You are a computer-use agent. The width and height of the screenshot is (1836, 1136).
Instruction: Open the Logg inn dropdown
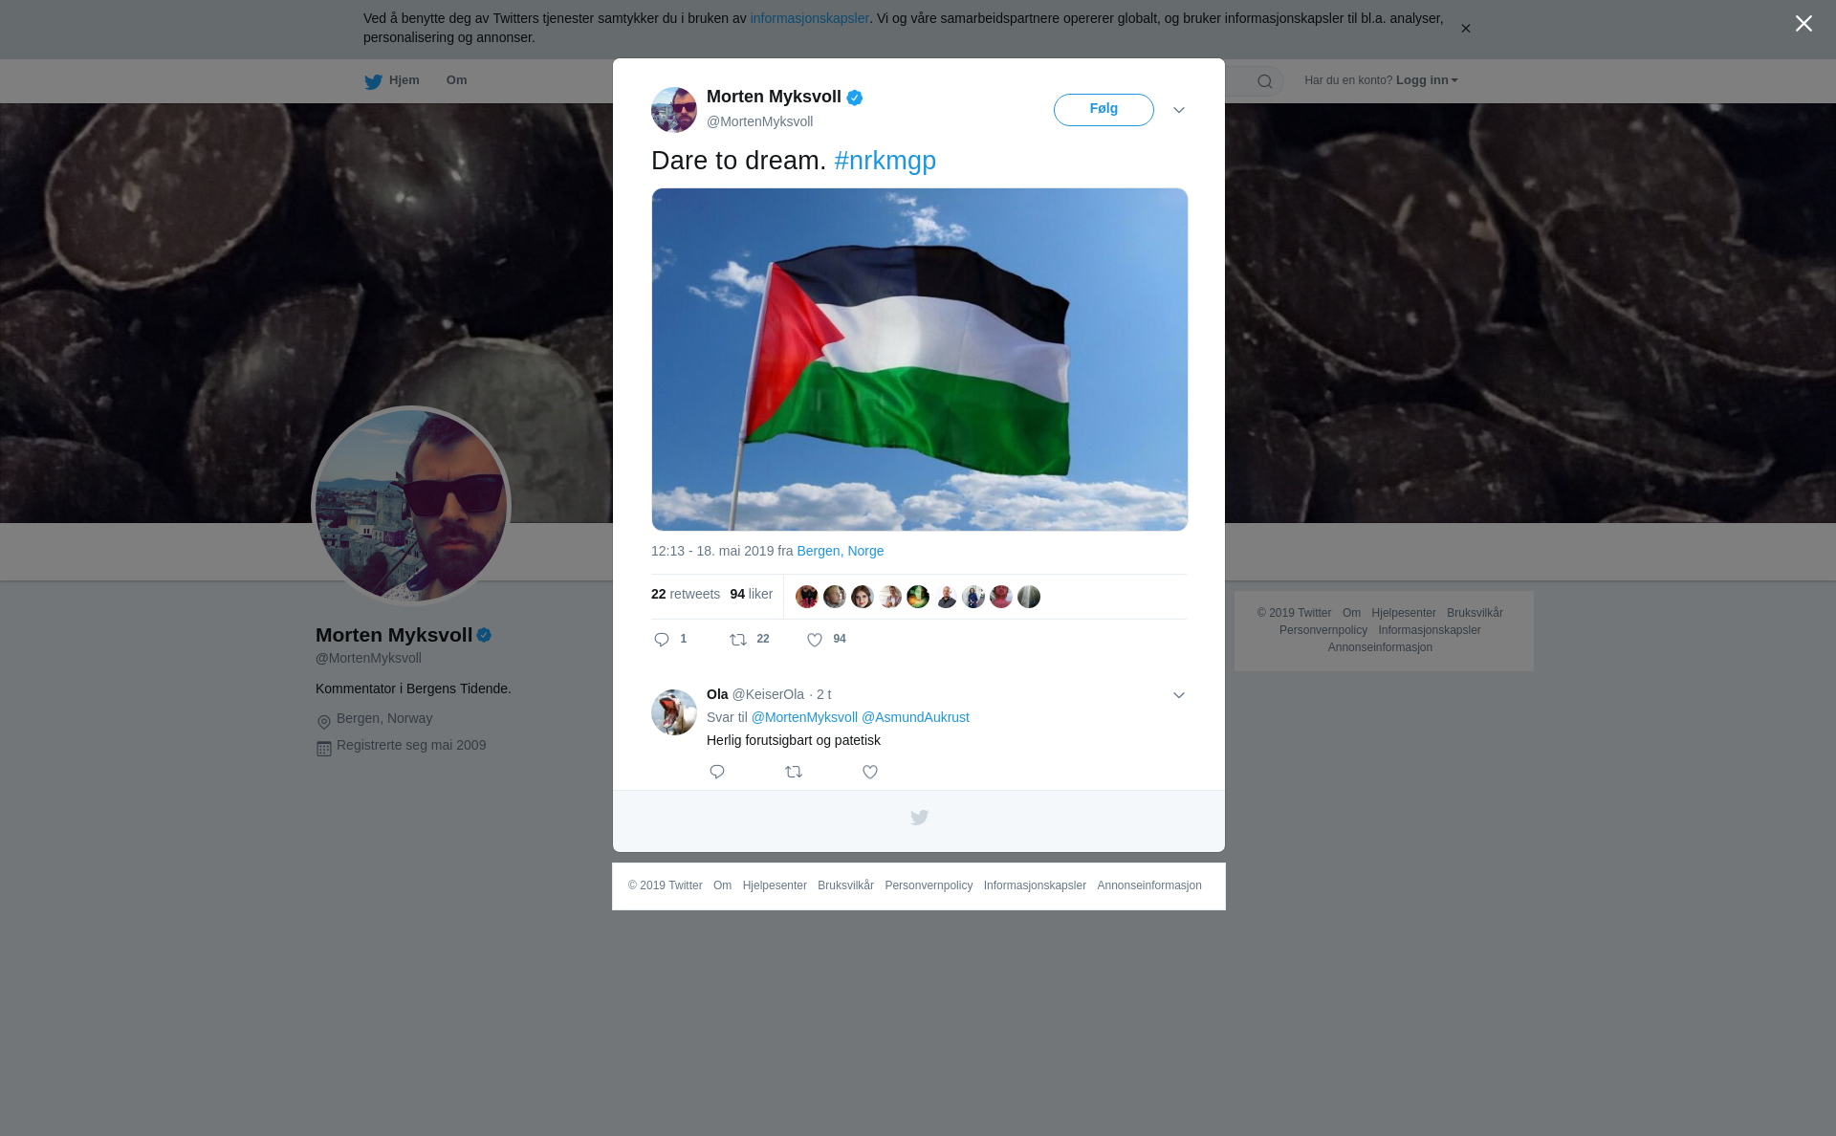[x=1427, y=80]
